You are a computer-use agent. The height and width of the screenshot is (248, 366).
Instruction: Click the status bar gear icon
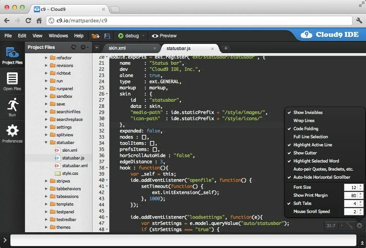click(359, 225)
